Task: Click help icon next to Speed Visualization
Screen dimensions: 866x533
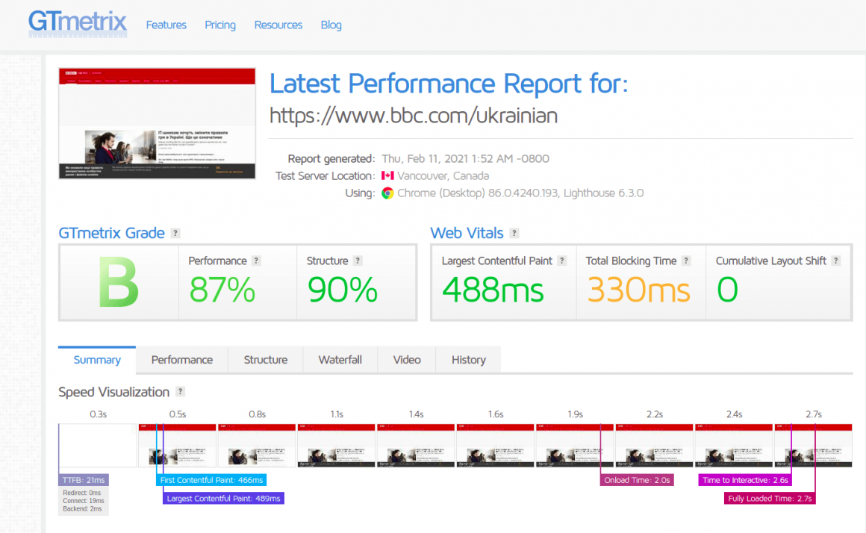Action: [180, 392]
